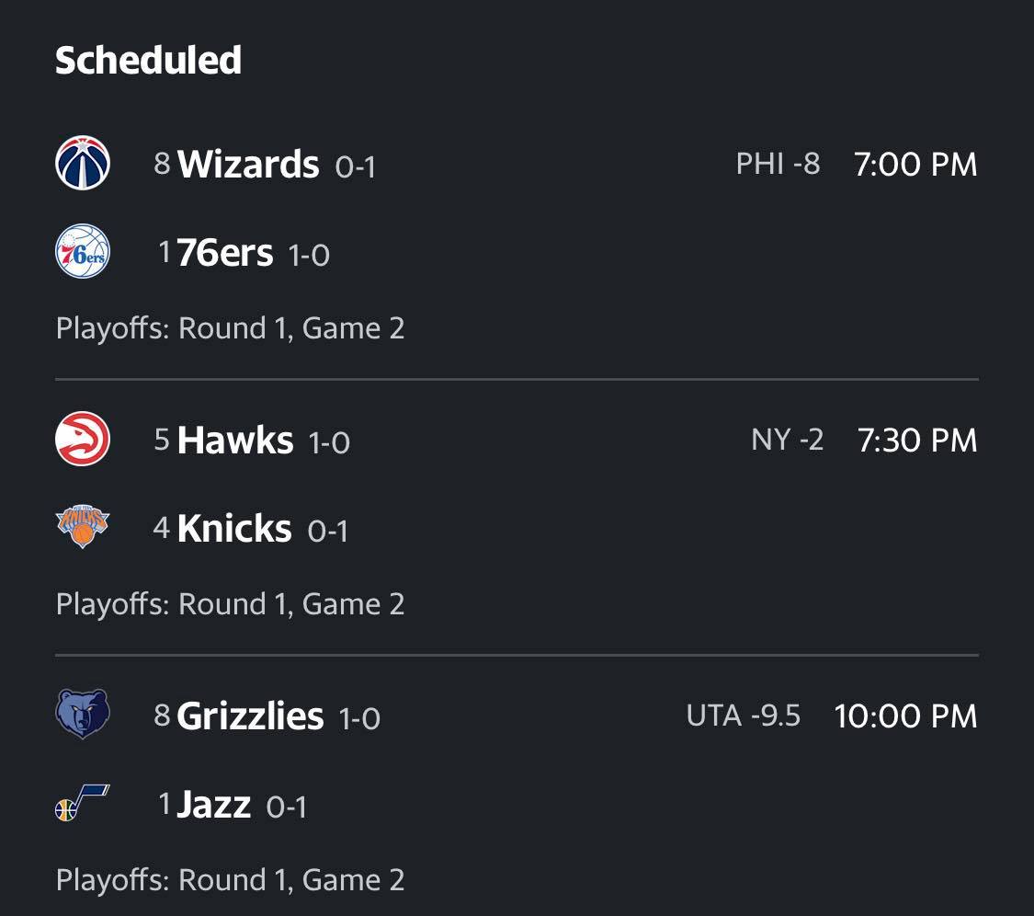This screenshot has width=1034, height=916.
Task: Open Playoffs Round 1 text under Knicks
Action: tap(230, 604)
